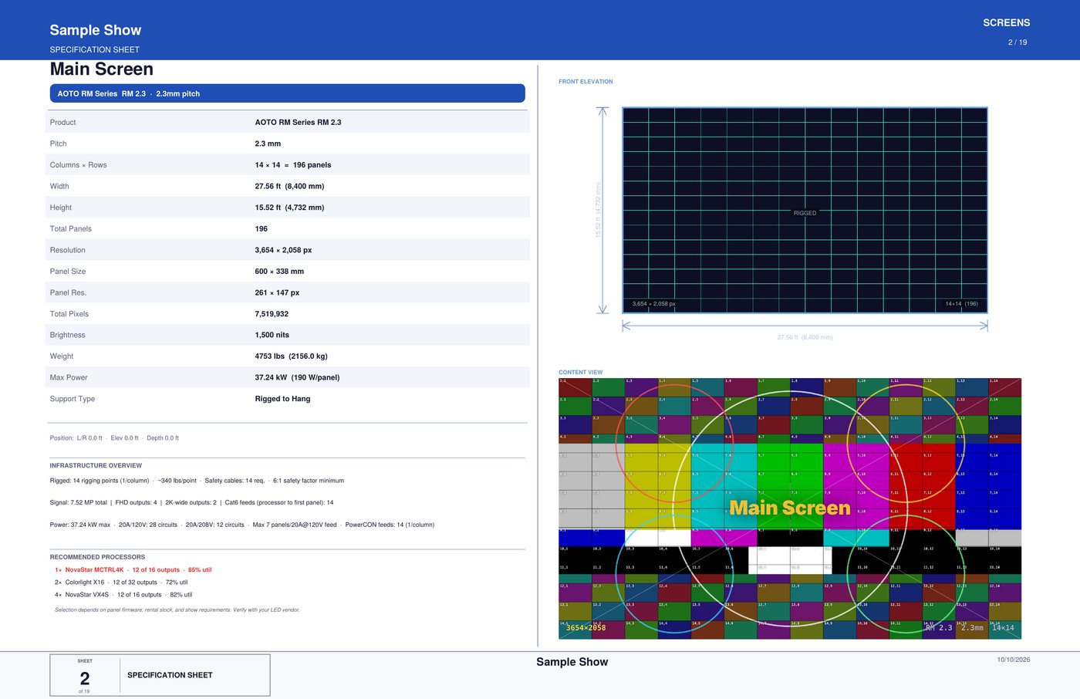Click the 'RIGGED' label in elevation grid
This screenshot has height=699, width=1080.
coord(805,213)
